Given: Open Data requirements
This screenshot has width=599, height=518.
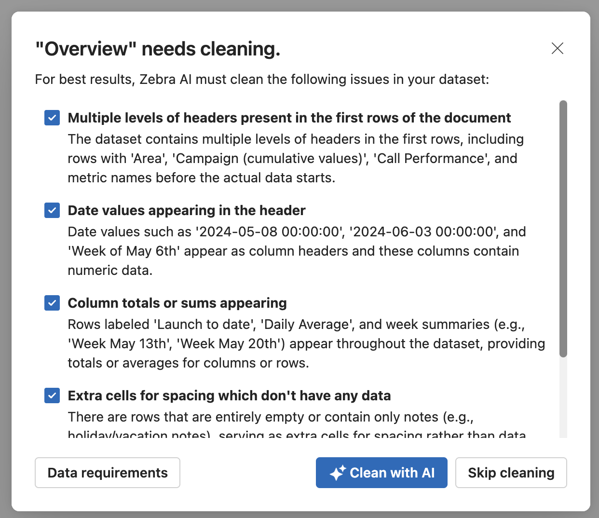Looking at the screenshot, I should (108, 473).
